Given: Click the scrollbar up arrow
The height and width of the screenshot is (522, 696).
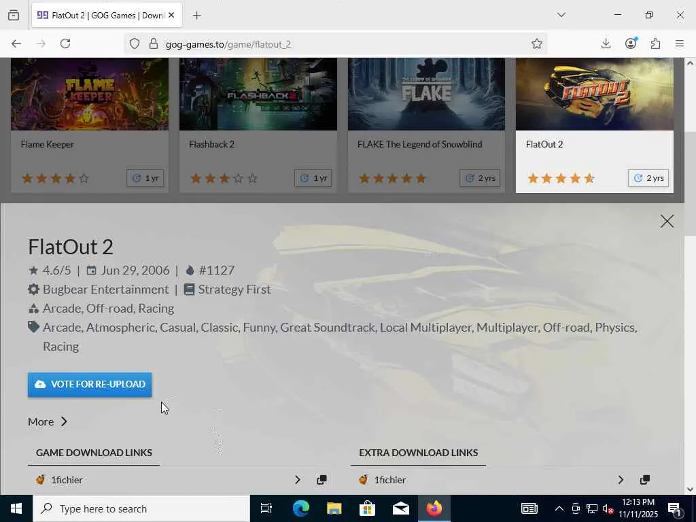Looking at the screenshot, I should (690, 63).
